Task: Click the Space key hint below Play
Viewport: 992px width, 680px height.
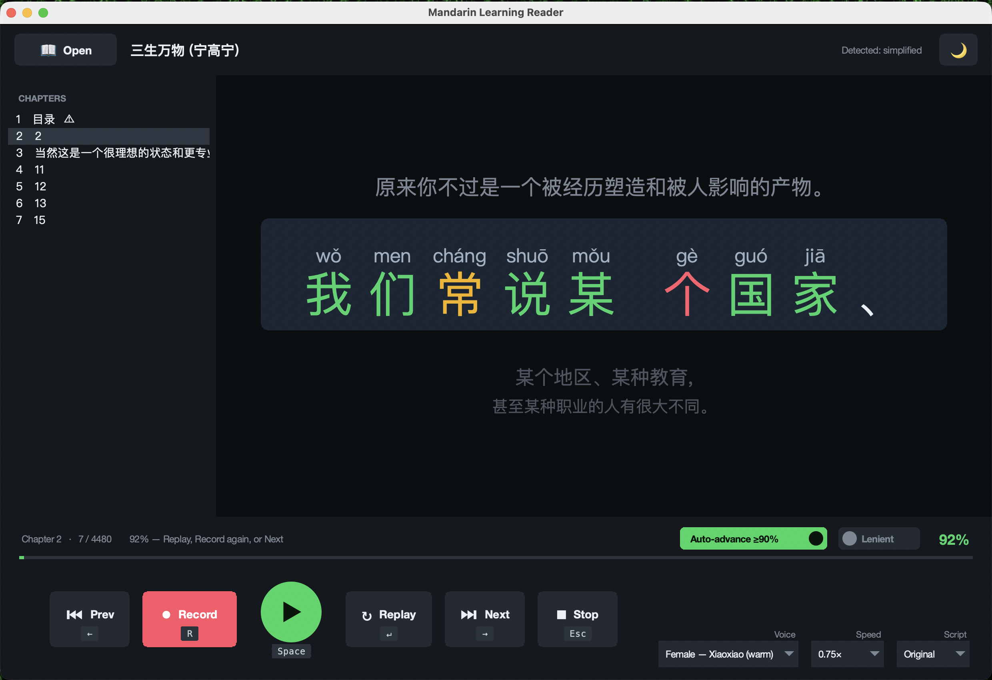Action: click(x=291, y=651)
